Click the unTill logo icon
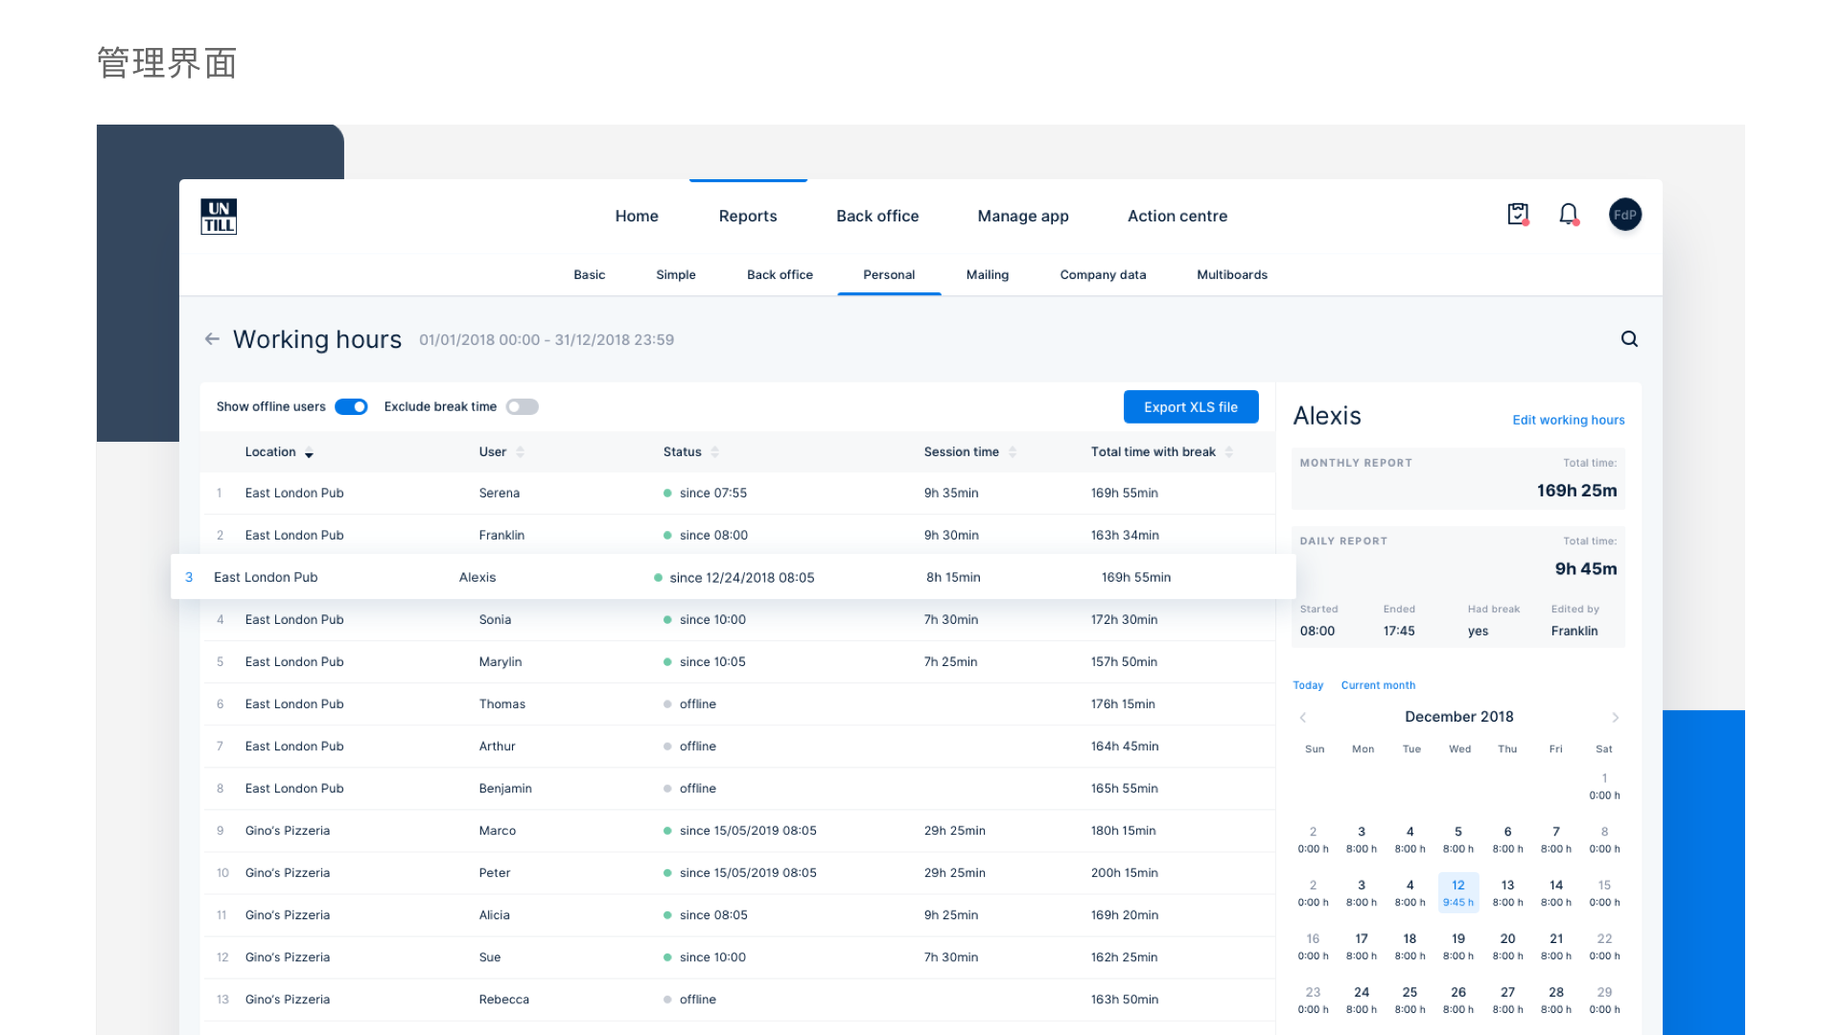Viewport: 1841px width, 1035px height. (x=219, y=217)
